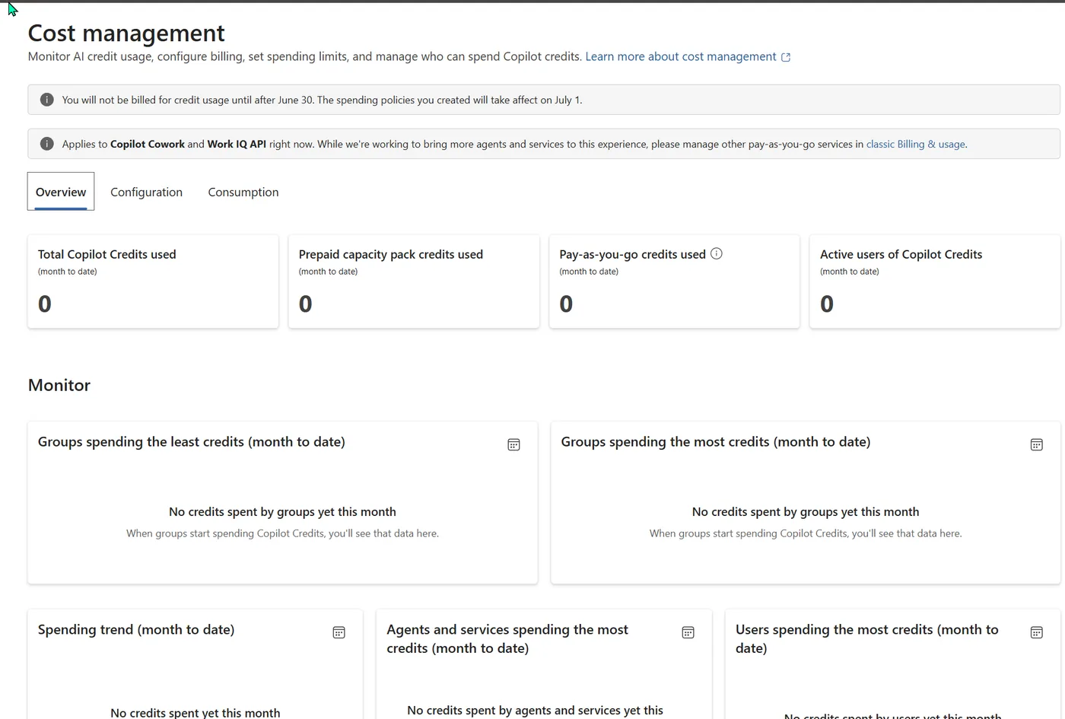Click external link icon after Learn more link

click(x=786, y=57)
